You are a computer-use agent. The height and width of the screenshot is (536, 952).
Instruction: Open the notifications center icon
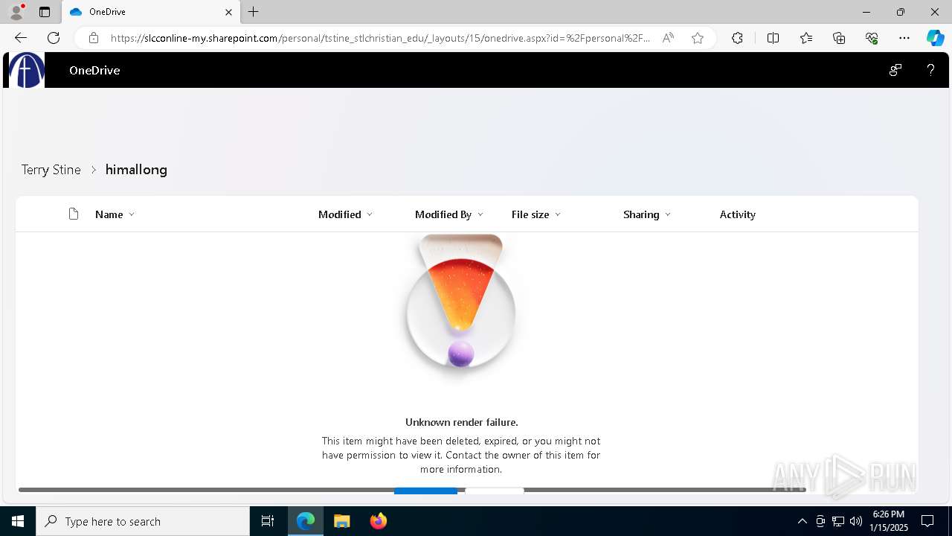[x=927, y=521]
